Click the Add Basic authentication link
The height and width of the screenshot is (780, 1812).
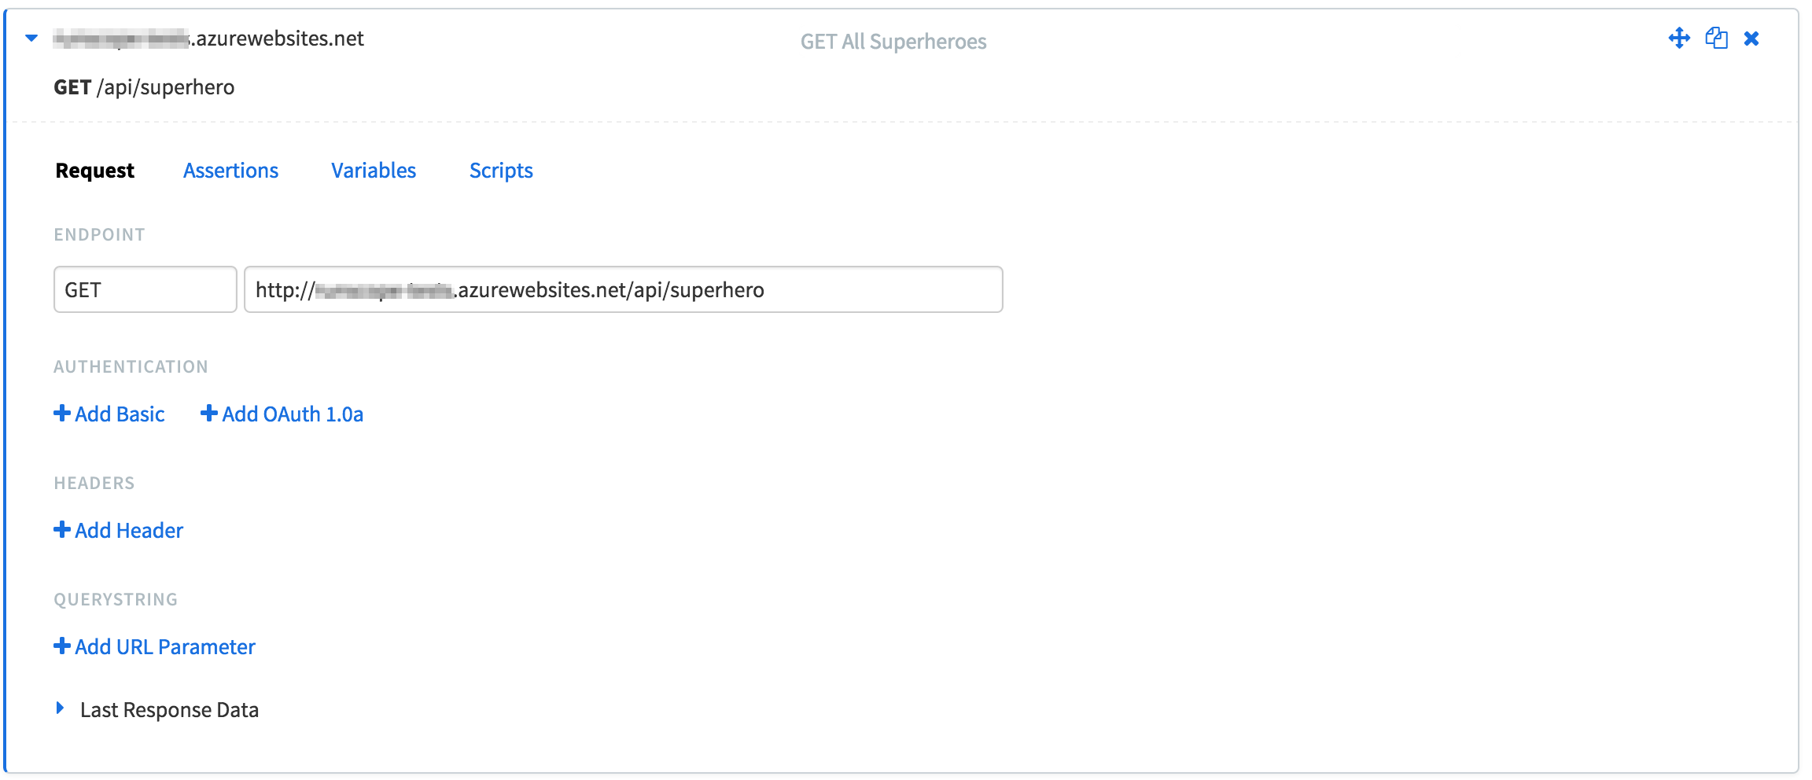pos(120,414)
